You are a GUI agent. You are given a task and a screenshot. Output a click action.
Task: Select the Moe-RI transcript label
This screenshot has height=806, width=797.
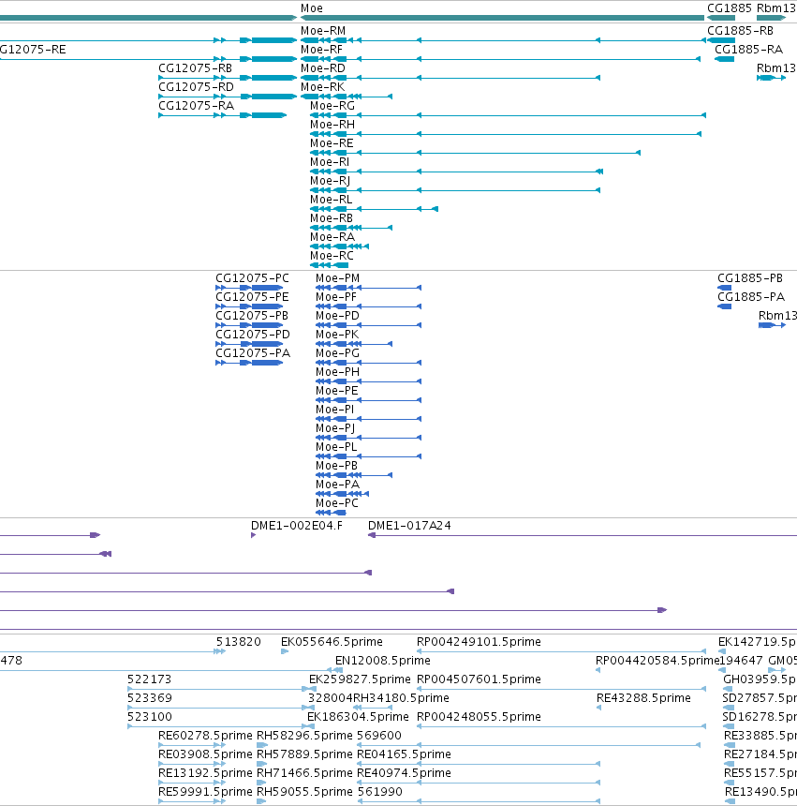click(x=330, y=162)
